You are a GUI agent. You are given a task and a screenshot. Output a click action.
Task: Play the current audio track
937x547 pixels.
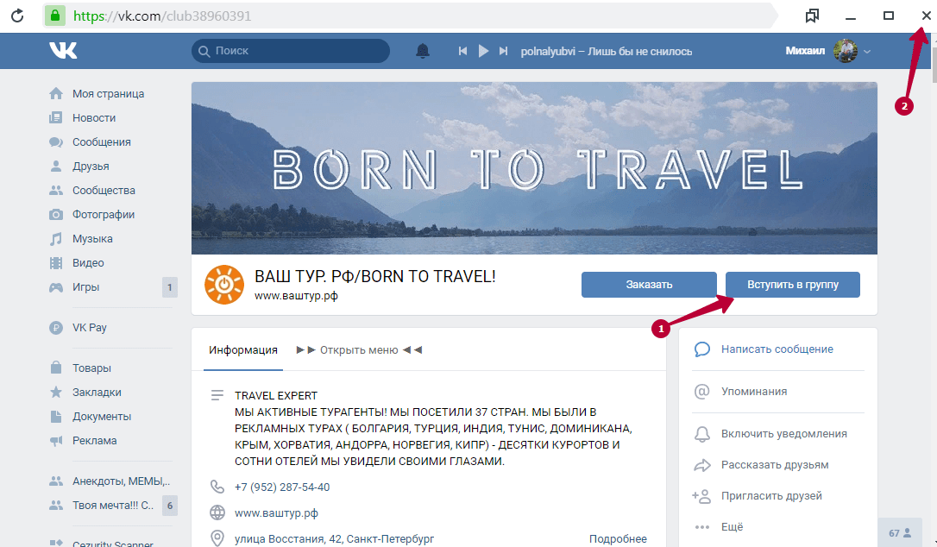point(483,51)
